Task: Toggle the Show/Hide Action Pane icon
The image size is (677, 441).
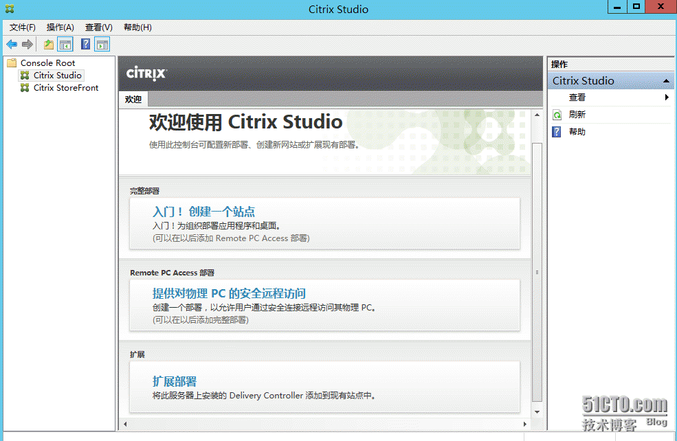Action: [102, 44]
